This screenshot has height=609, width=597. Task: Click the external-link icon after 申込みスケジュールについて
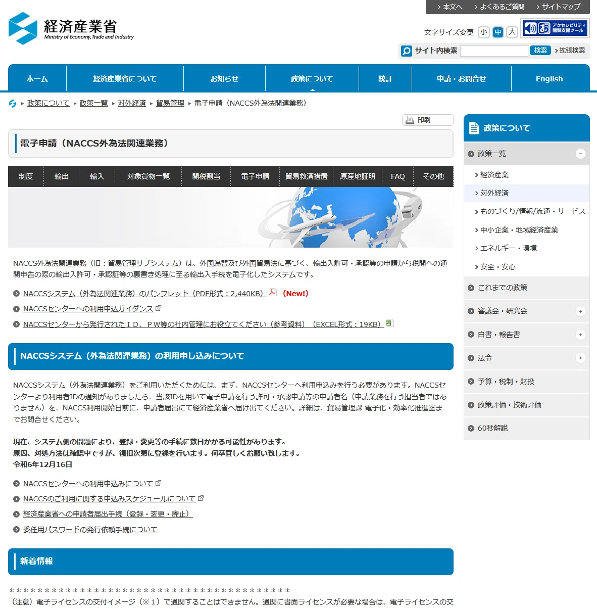pos(201,498)
